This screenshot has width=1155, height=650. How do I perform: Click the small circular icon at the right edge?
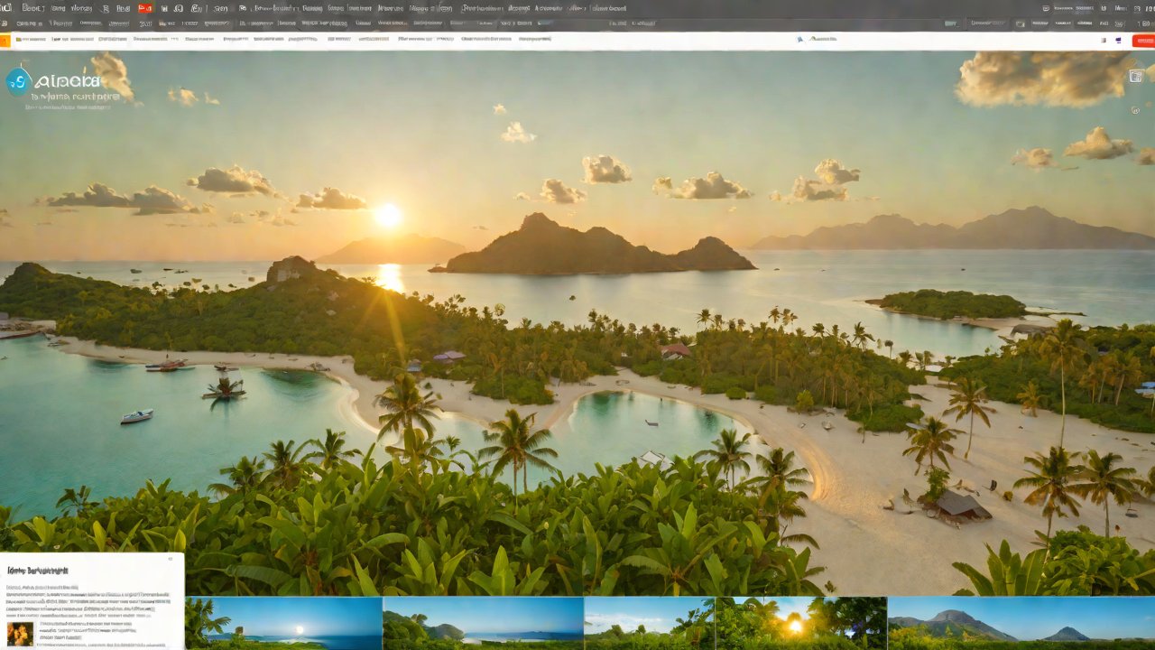1135,110
